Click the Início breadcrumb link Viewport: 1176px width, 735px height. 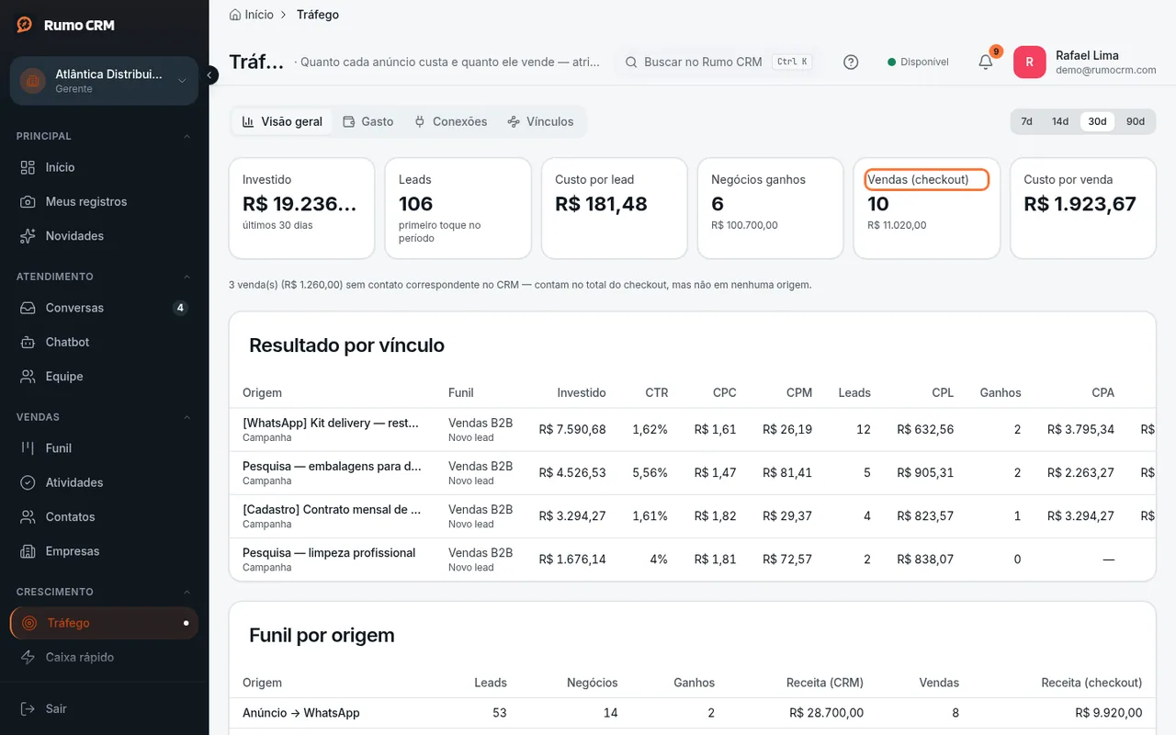[x=259, y=15]
